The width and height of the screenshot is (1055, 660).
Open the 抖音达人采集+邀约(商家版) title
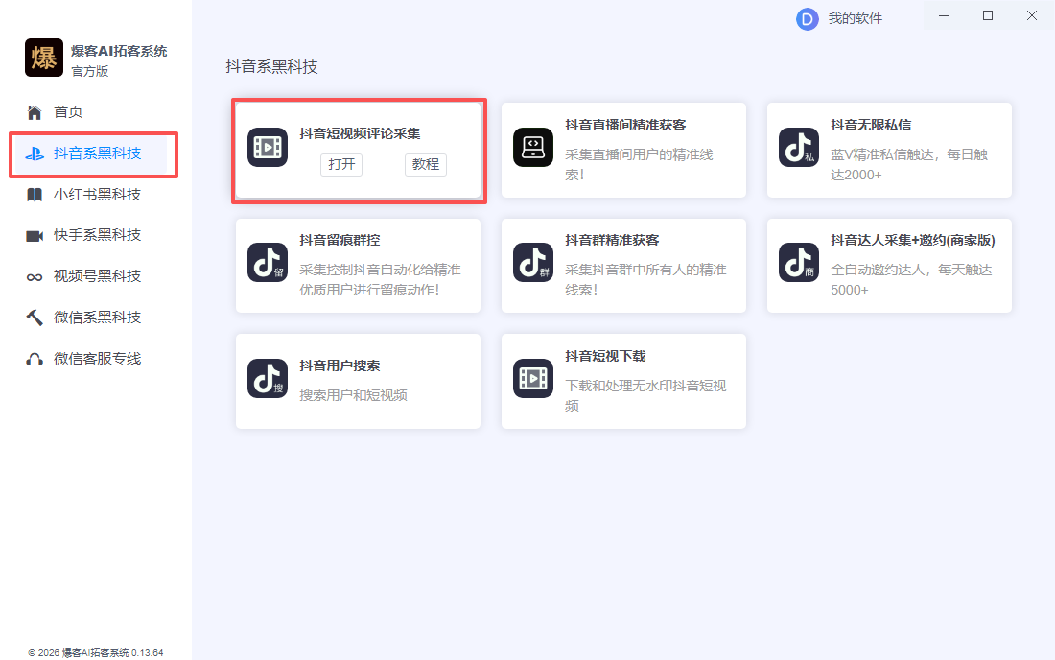tap(912, 240)
